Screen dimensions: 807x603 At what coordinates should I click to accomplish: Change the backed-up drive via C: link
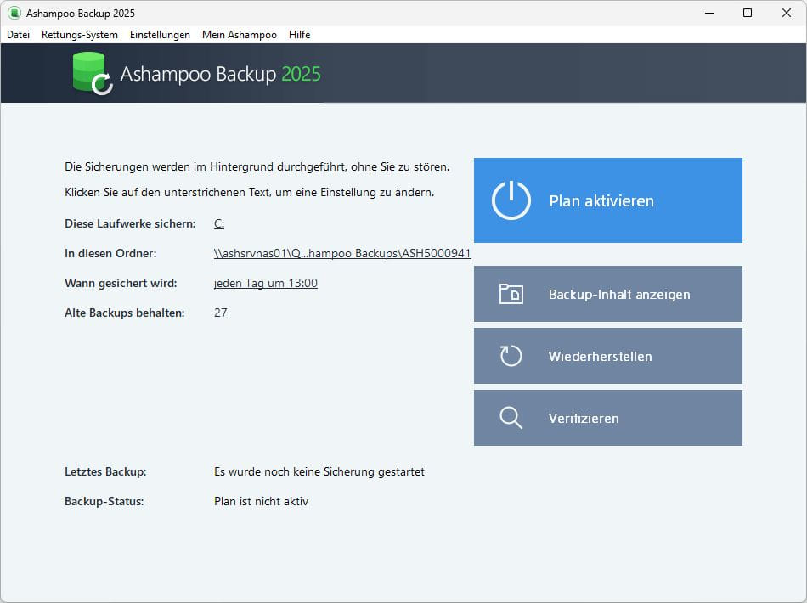point(218,223)
